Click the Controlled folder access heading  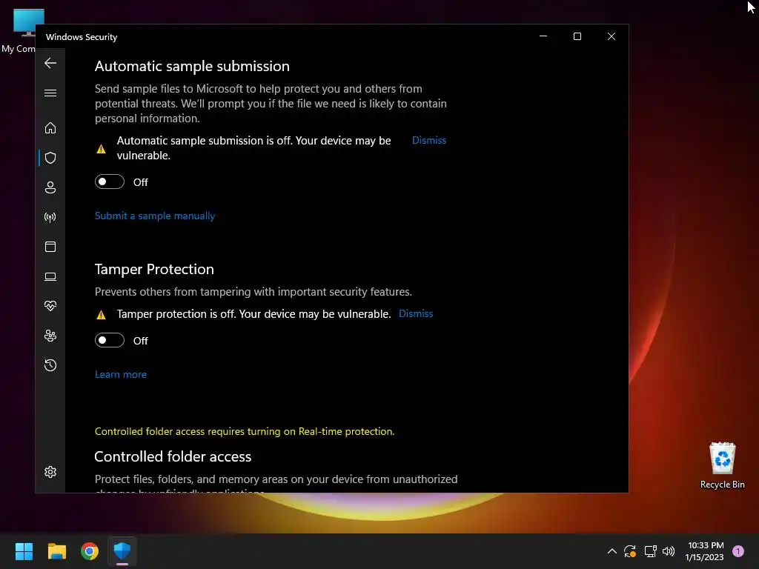[x=173, y=456]
